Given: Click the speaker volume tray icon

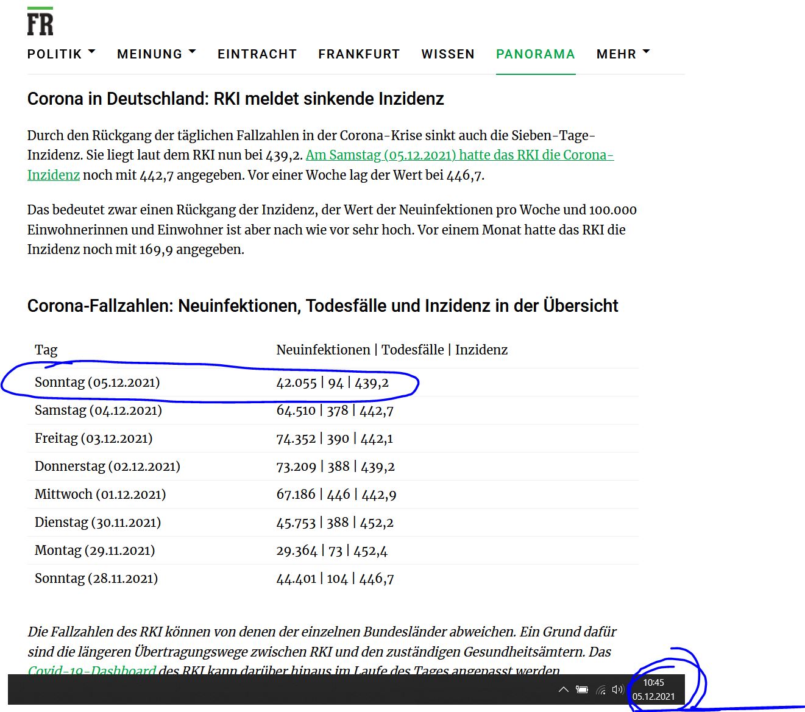Looking at the screenshot, I should point(617,689).
